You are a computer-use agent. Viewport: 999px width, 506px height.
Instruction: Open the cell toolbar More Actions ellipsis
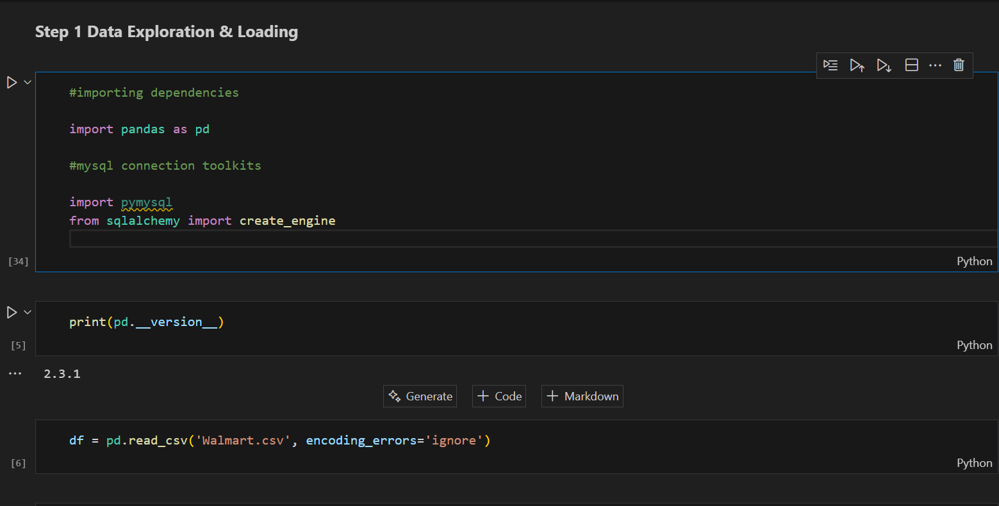[x=935, y=65]
